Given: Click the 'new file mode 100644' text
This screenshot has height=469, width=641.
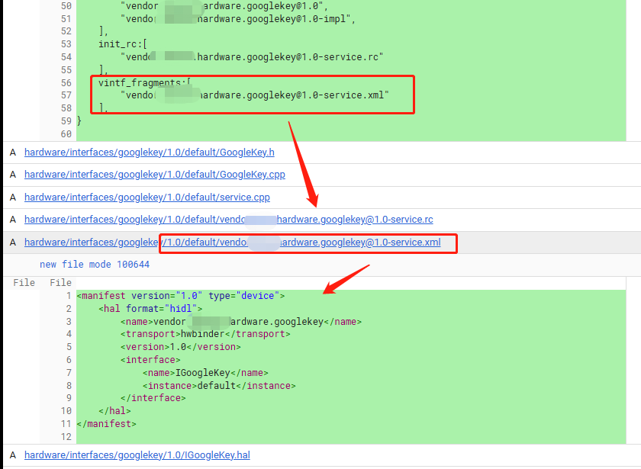Looking at the screenshot, I should (x=95, y=265).
